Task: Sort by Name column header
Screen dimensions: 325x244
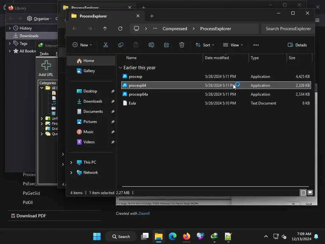Action: pos(131,58)
